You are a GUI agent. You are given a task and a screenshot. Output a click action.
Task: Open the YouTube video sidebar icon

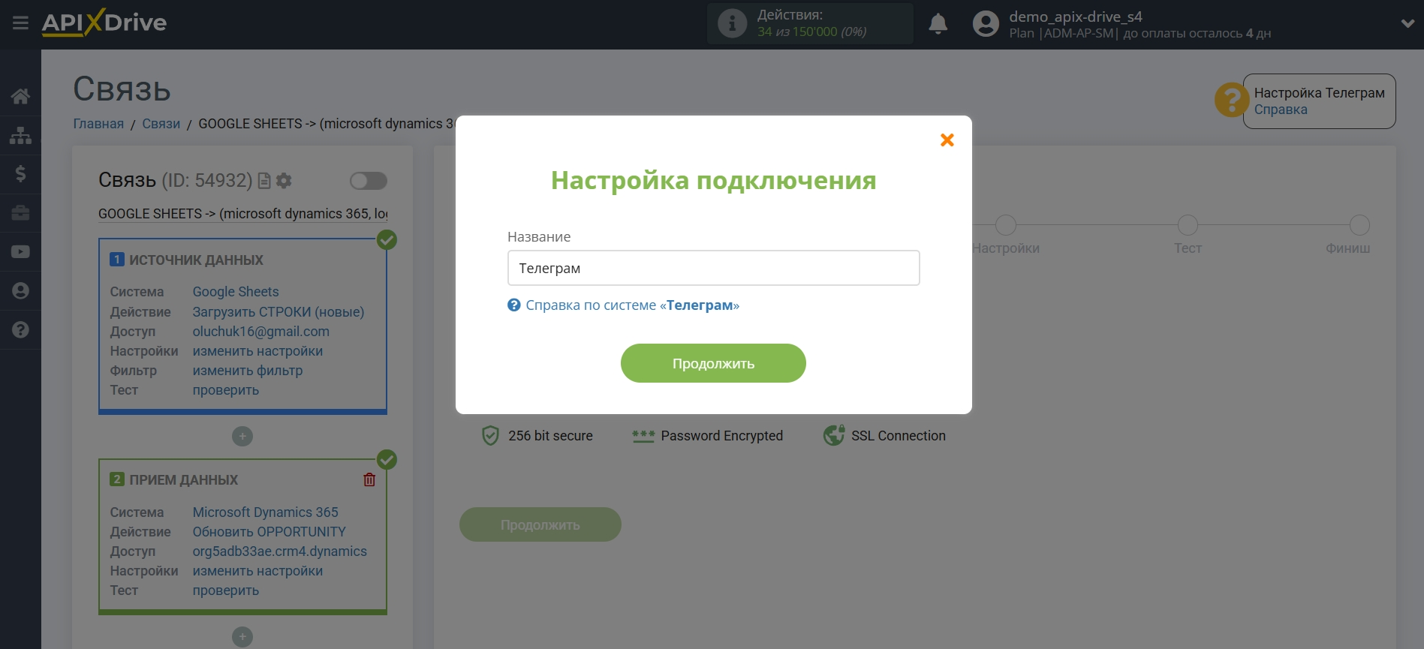pos(20,252)
